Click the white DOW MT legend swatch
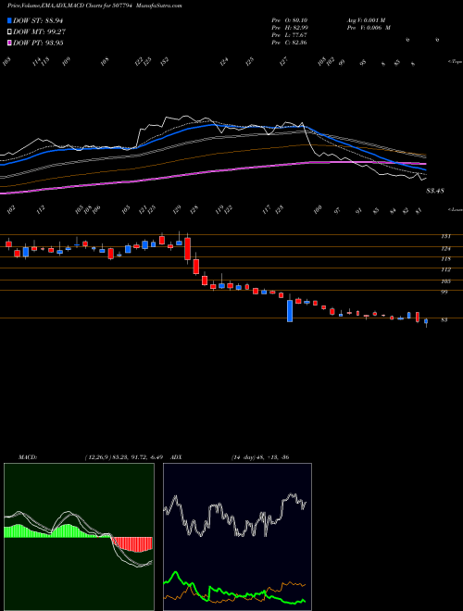Image resolution: width=463 pixels, height=611 pixels. [x=9, y=32]
